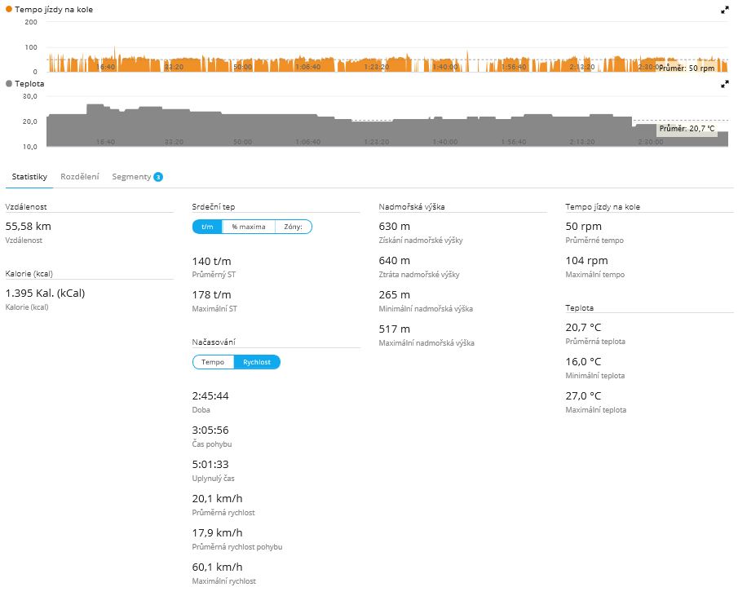The height and width of the screenshot is (596, 738).
Task: Expand the Tempo jízdy na kole chart
Action: point(725,10)
